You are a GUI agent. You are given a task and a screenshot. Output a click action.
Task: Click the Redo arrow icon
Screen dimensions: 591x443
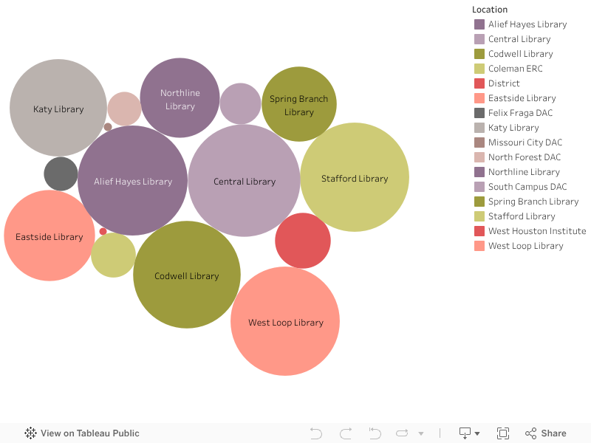pyautogui.click(x=346, y=433)
